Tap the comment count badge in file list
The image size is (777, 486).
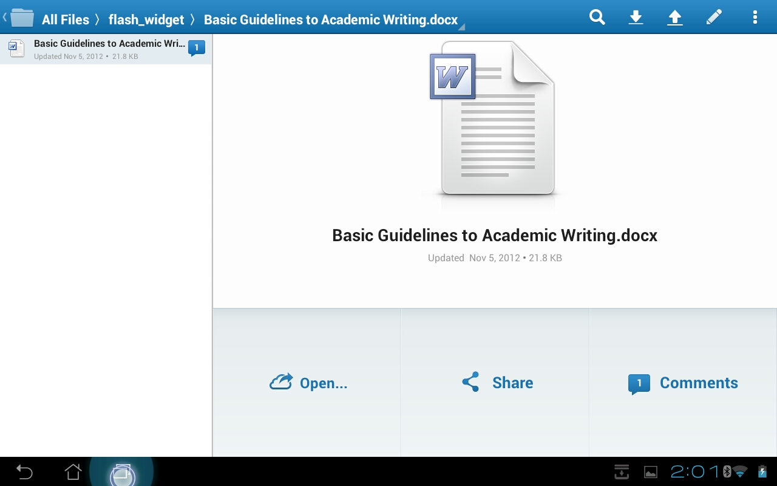point(196,48)
